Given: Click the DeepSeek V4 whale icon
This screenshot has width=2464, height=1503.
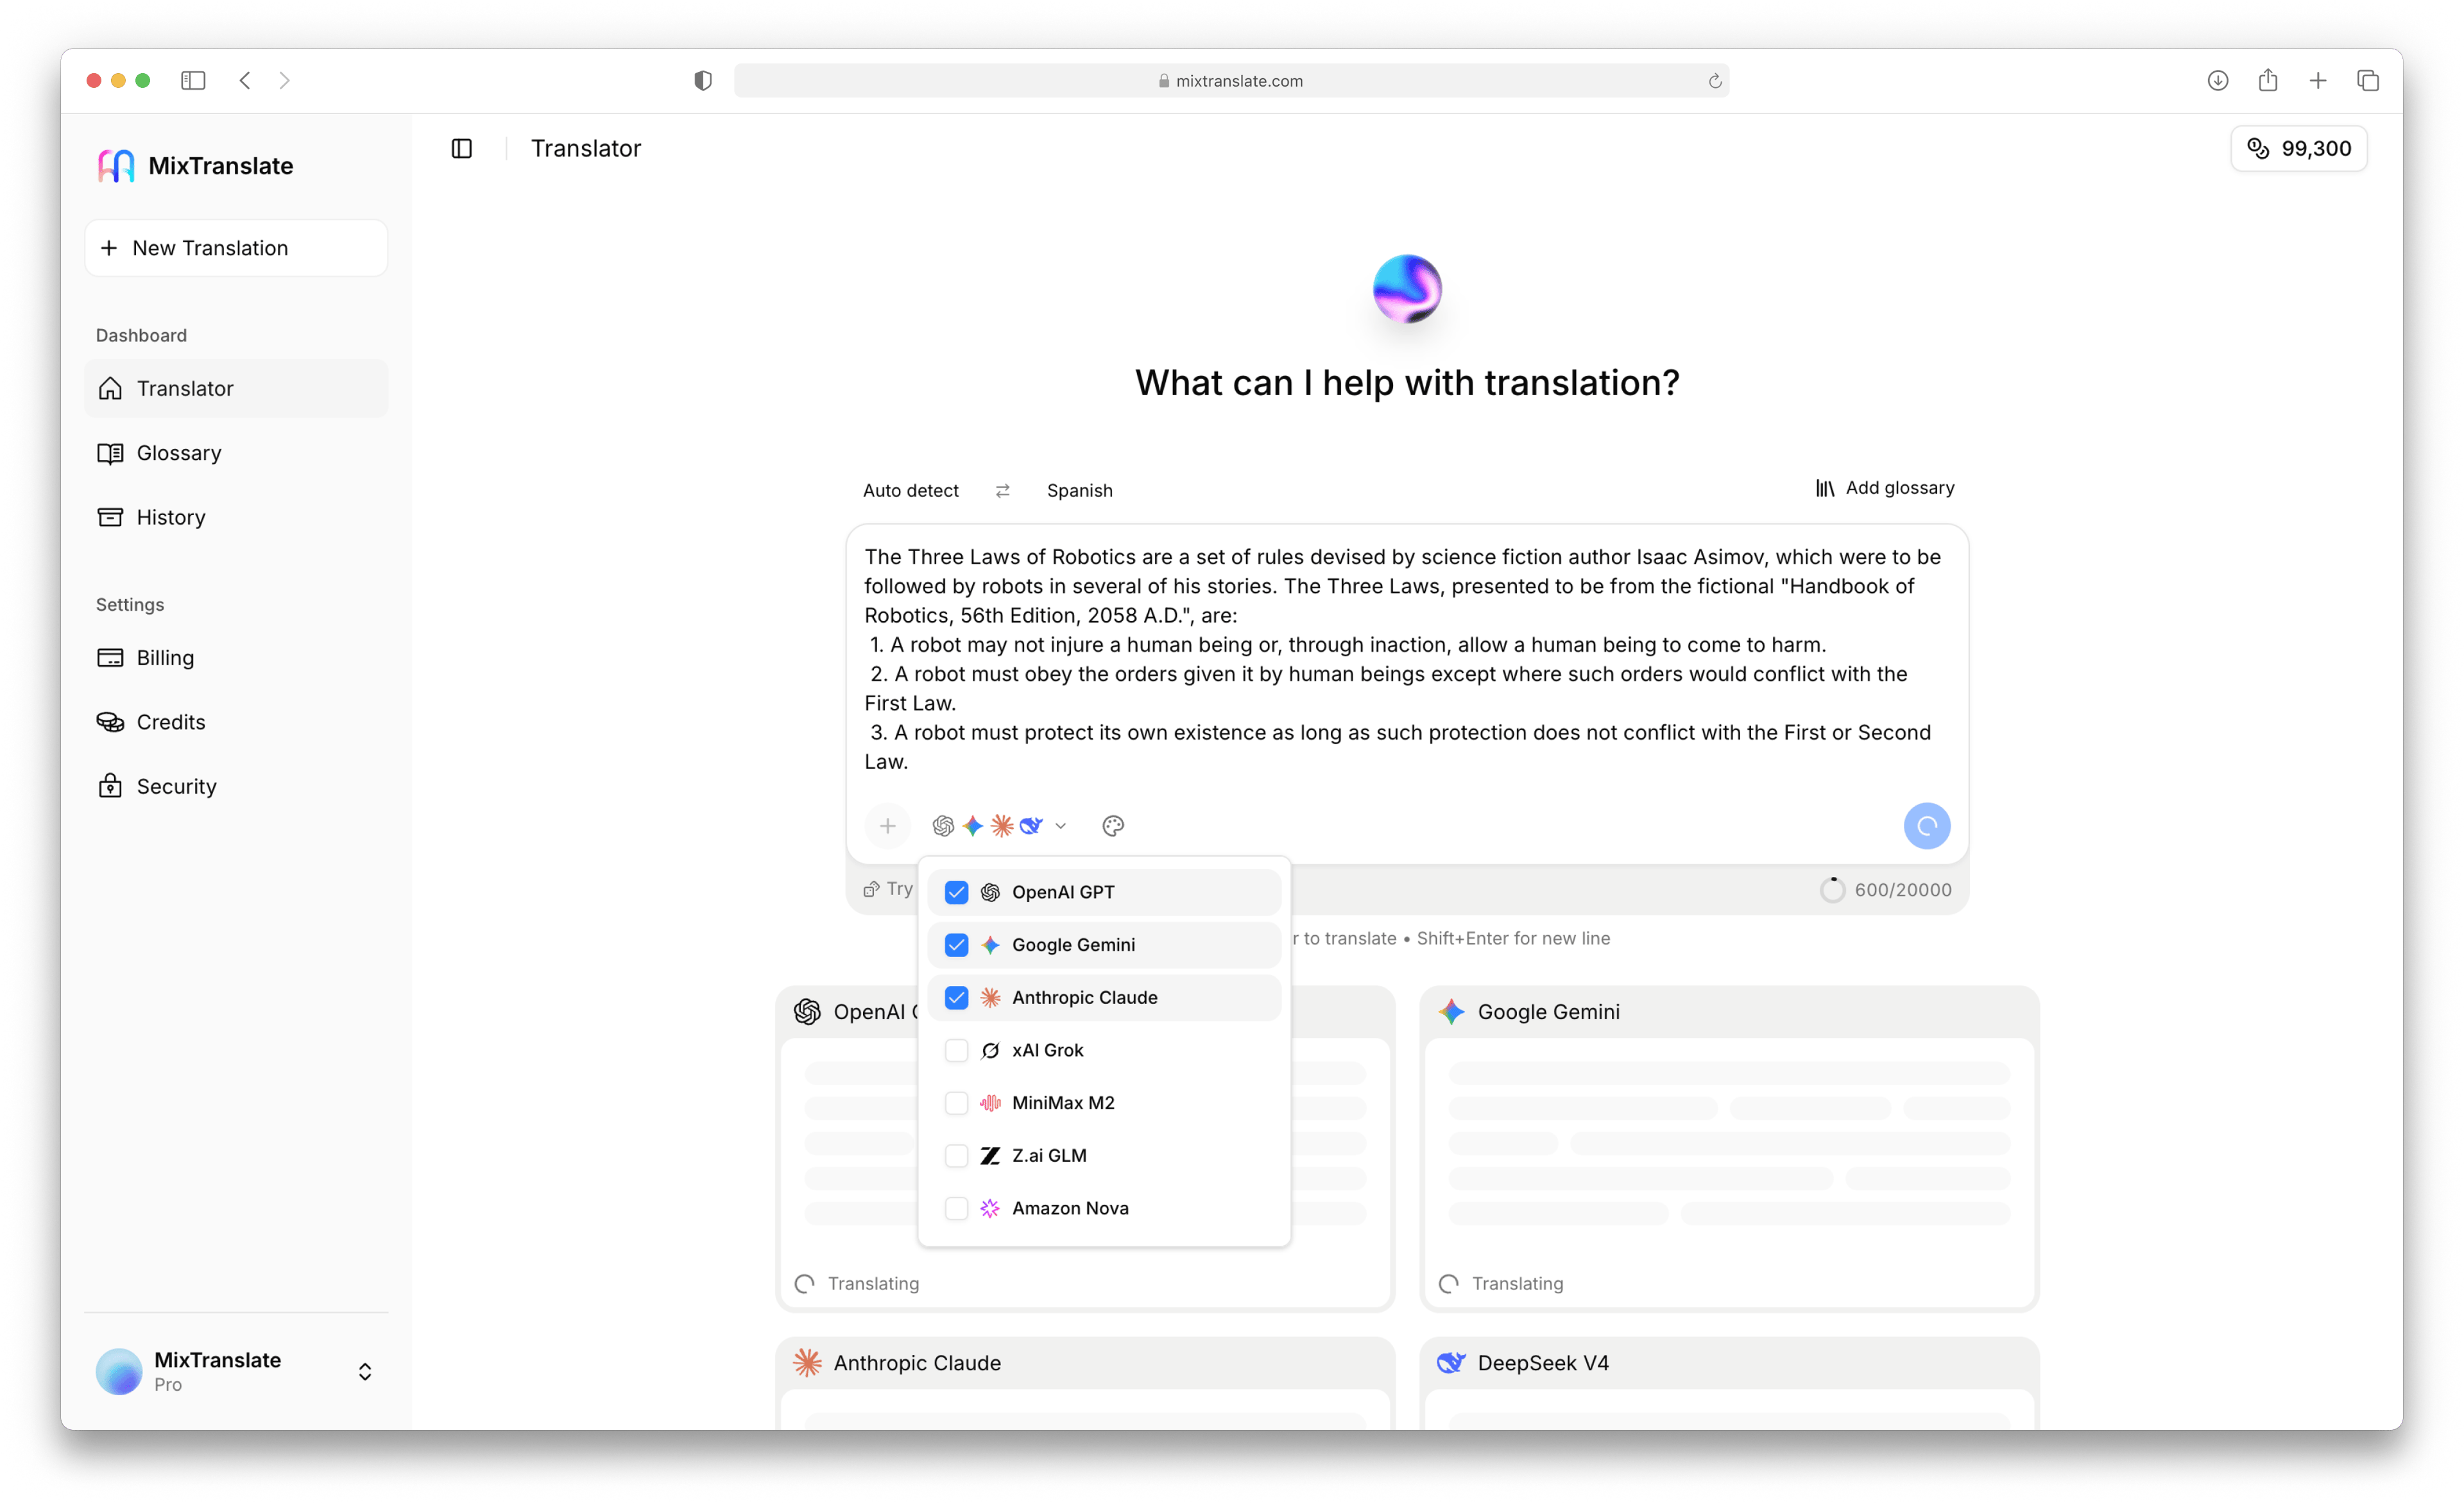Looking at the screenshot, I should (1451, 1363).
